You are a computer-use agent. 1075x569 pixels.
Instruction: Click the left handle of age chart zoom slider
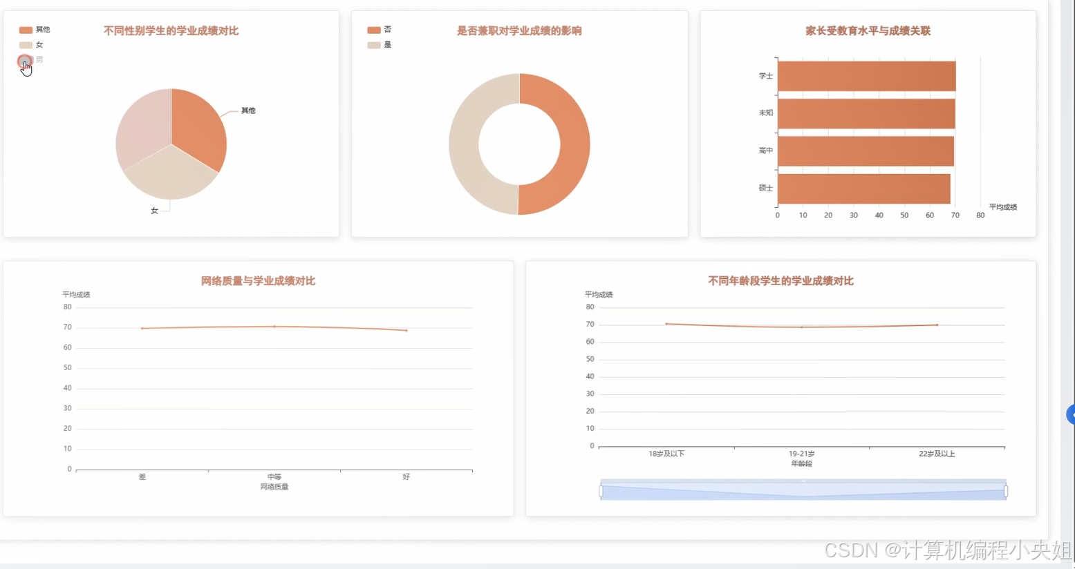[x=601, y=491]
